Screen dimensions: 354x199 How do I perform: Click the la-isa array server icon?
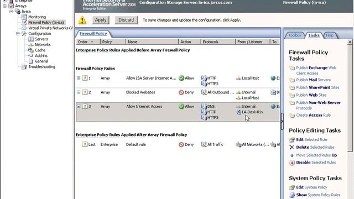point(18,11)
